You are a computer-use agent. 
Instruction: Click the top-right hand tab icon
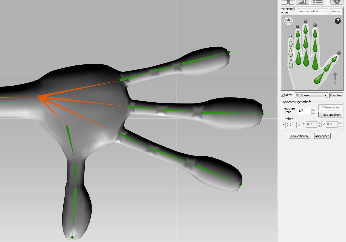(x=337, y=2)
